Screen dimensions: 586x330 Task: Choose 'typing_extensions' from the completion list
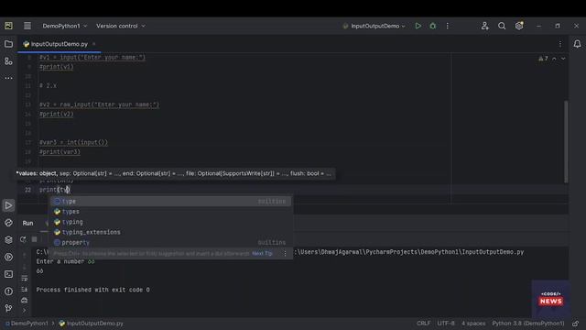coord(171,232)
